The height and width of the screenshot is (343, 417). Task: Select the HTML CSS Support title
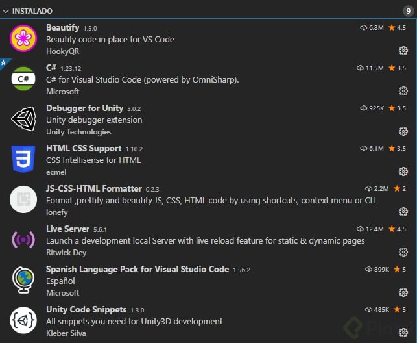pos(84,148)
